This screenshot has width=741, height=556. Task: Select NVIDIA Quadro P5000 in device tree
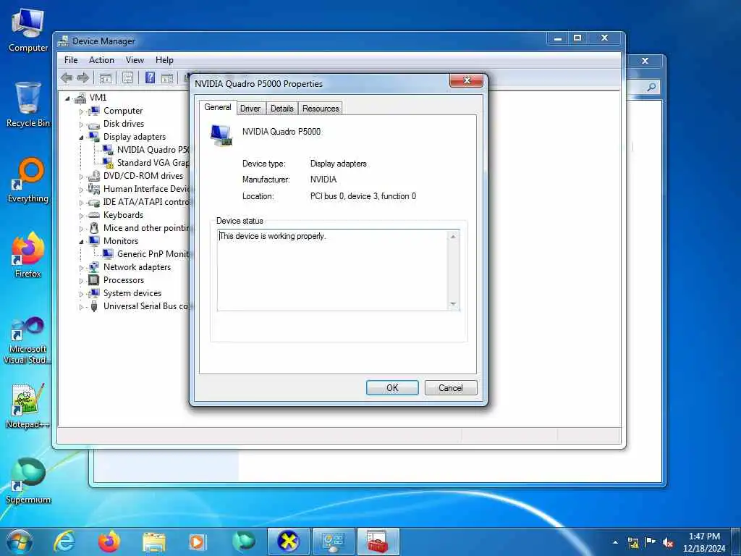(153, 149)
